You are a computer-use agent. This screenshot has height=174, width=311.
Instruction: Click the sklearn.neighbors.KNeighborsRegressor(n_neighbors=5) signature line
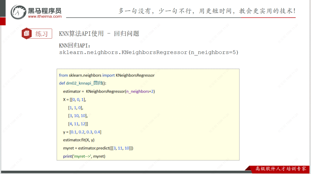coord(149,52)
